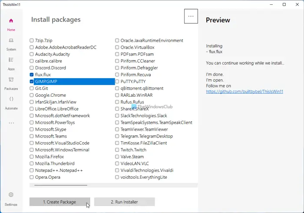
Task: Tick the VideoLAN.VLC checkbox
Action: pos(117,164)
